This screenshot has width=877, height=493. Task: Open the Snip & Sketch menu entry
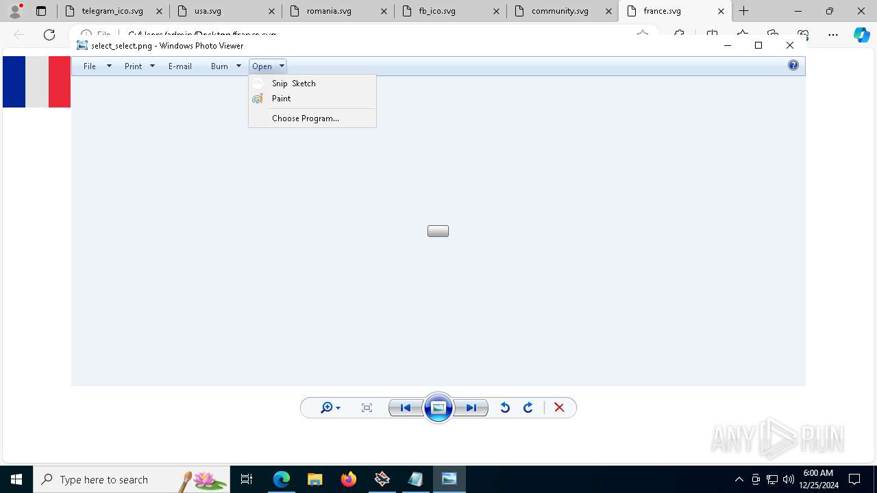[x=312, y=83]
